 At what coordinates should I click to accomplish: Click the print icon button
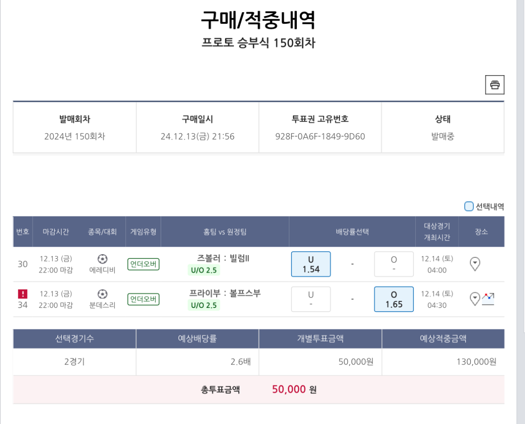495,85
